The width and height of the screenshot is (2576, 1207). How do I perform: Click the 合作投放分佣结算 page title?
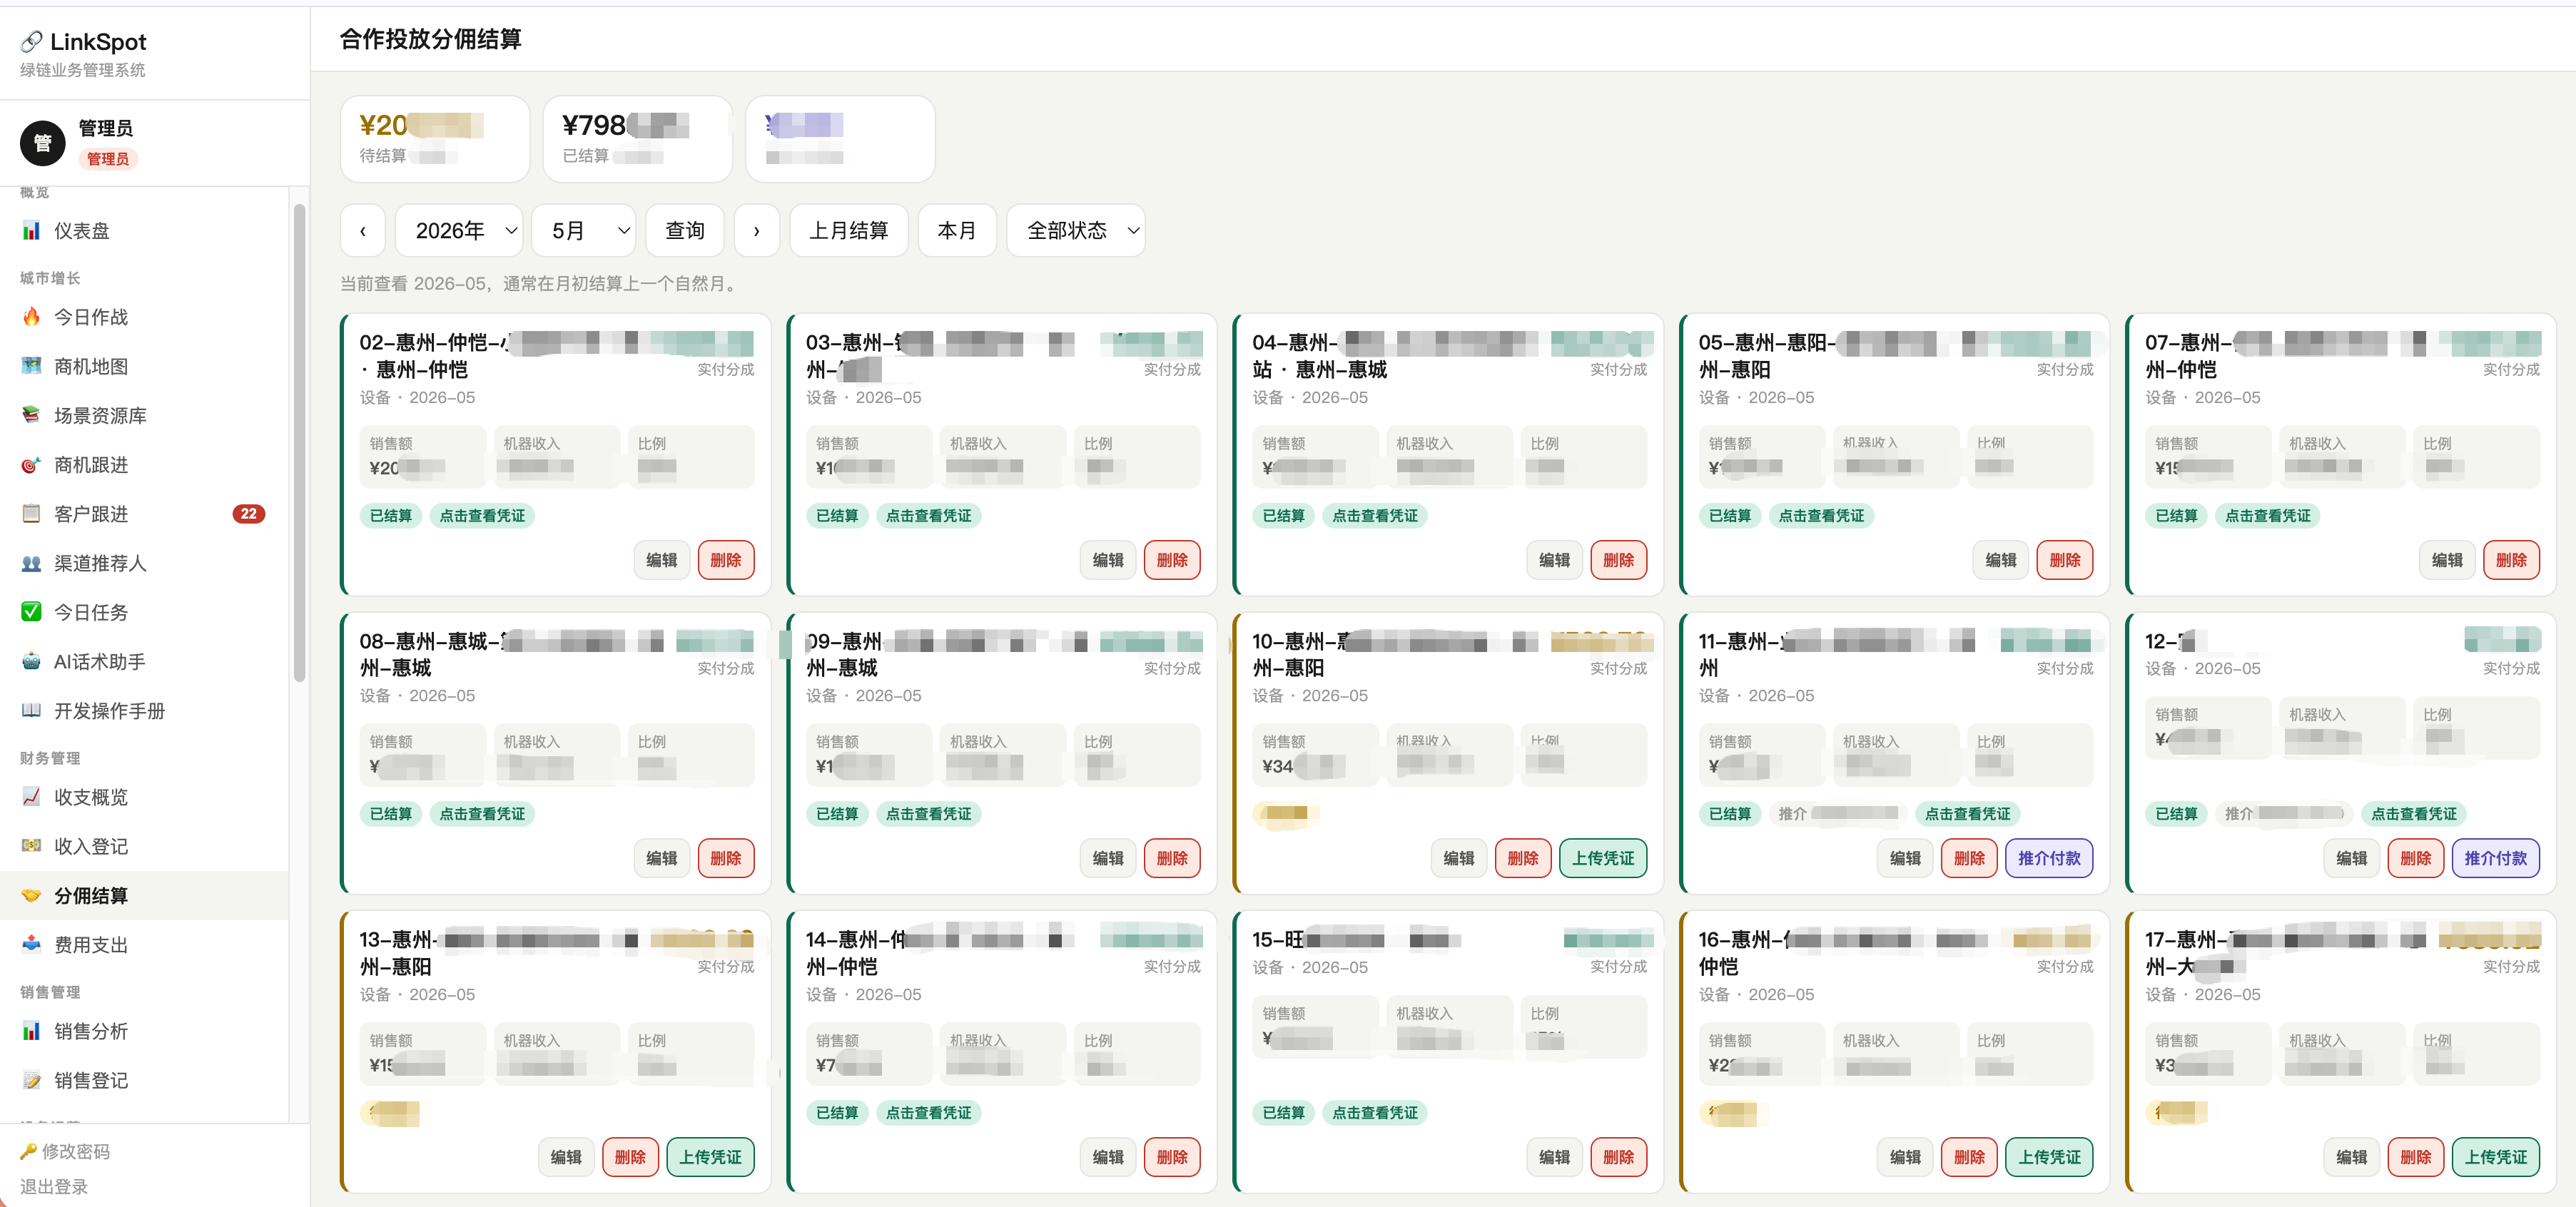coord(431,39)
